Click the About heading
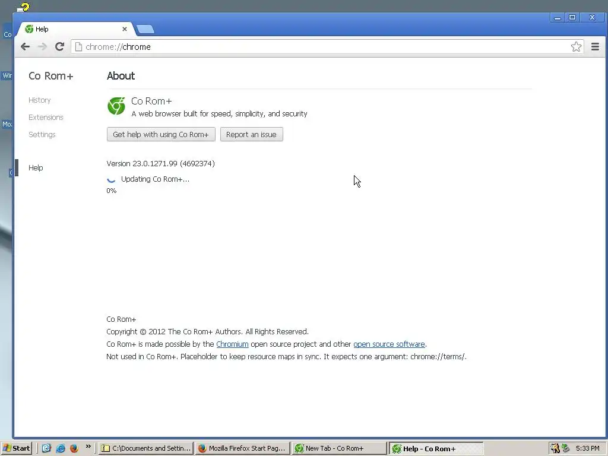The height and width of the screenshot is (456, 608). coord(121,75)
